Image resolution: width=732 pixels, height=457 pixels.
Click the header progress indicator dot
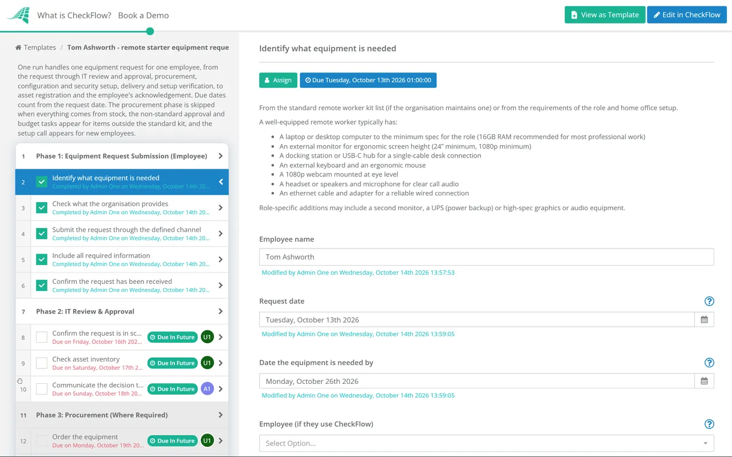(150, 31)
